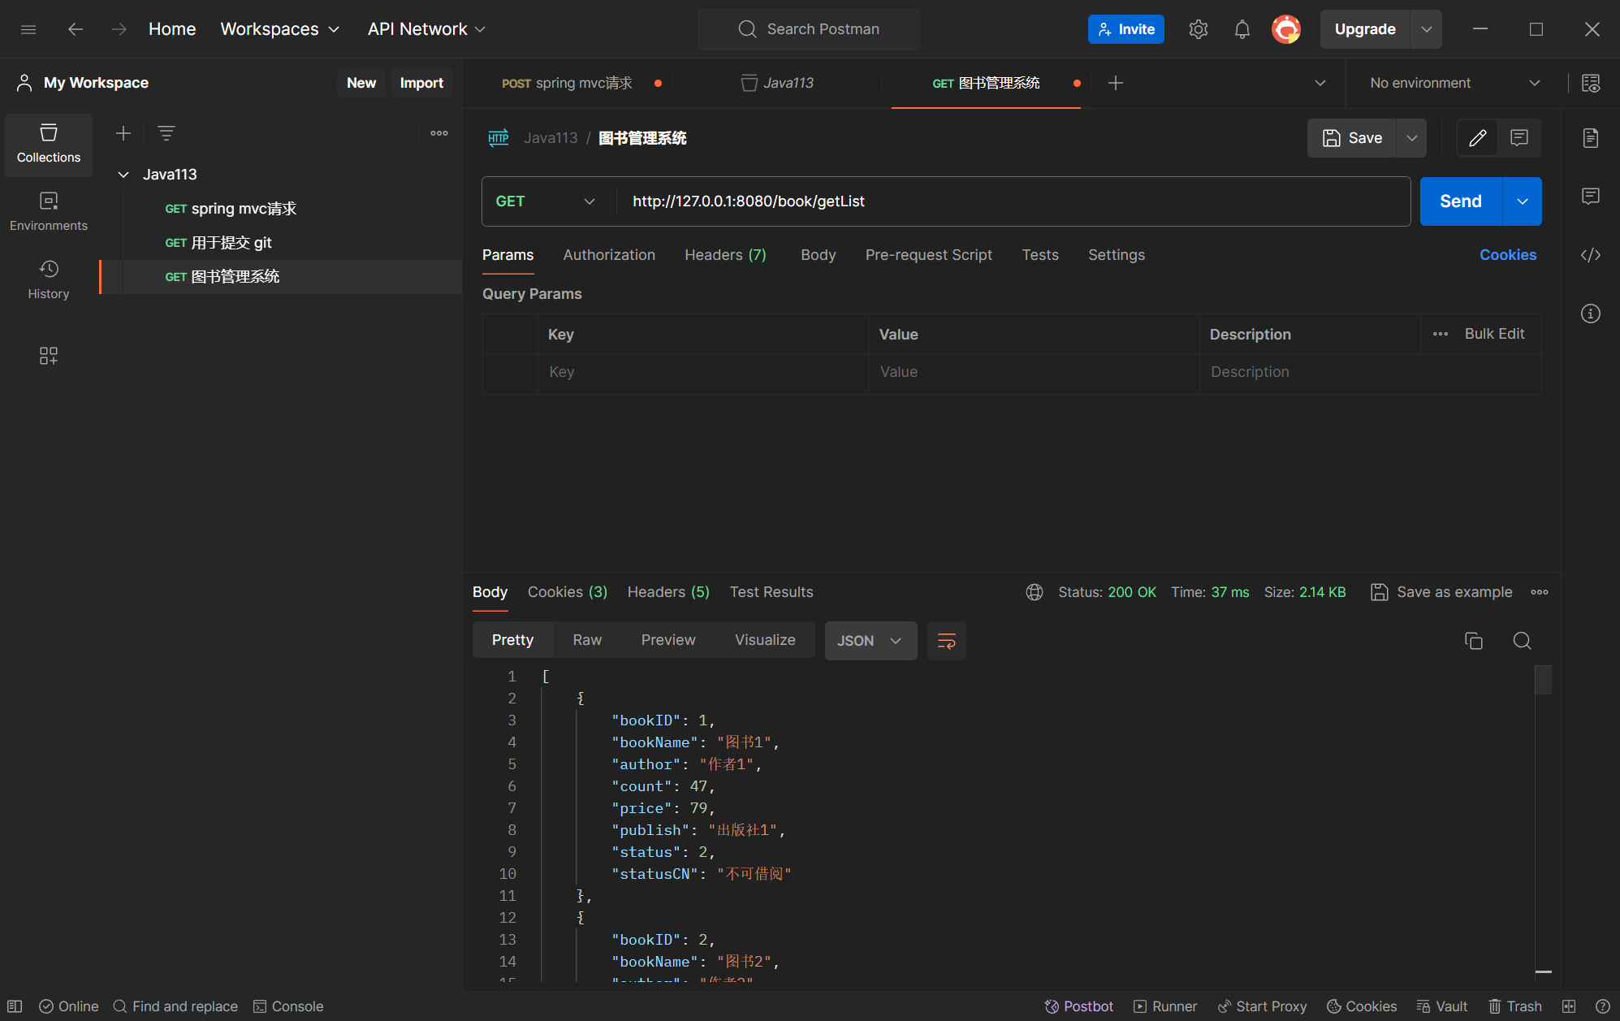This screenshot has height=1021, width=1620.
Task: Toggle line wrap in response viewer
Action: (x=946, y=641)
